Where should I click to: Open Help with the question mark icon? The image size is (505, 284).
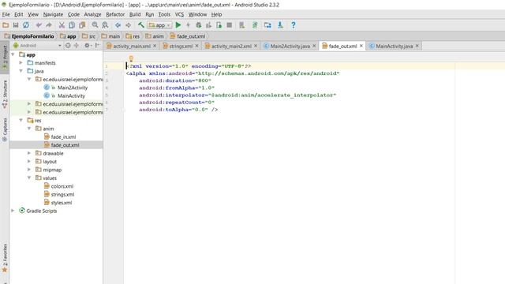click(293, 25)
